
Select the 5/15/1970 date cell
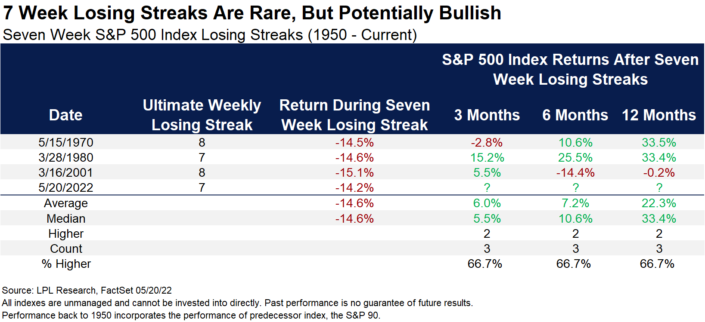coord(65,142)
